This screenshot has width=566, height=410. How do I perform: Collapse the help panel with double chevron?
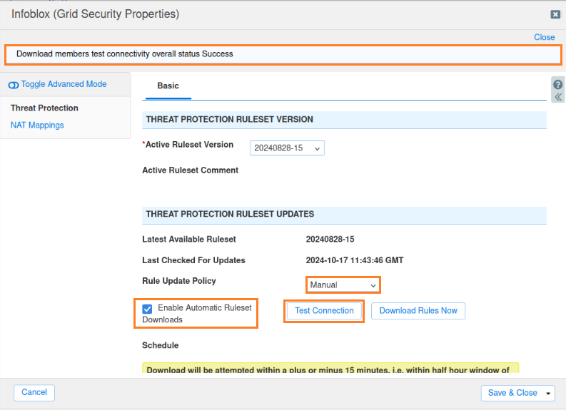point(557,97)
